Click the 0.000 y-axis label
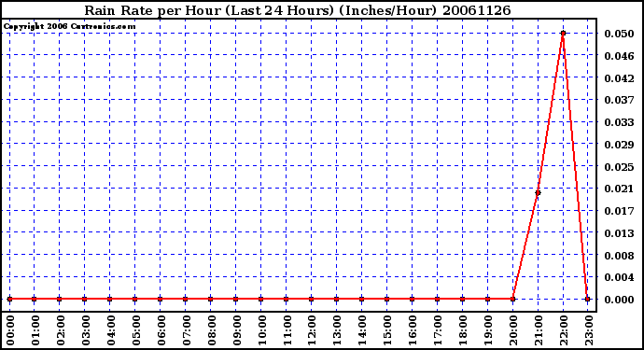 (619, 300)
